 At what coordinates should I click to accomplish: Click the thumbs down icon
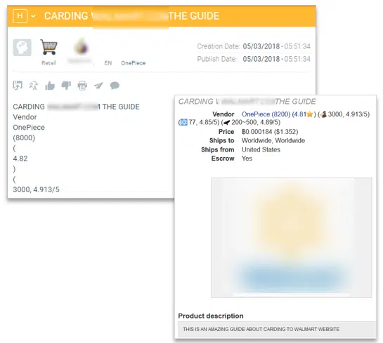click(x=66, y=86)
